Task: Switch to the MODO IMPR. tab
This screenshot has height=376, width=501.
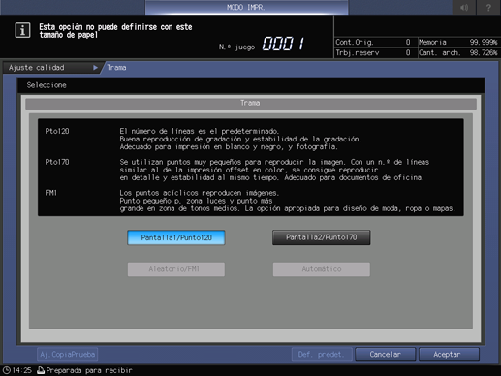Action: pyautogui.click(x=246, y=7)
